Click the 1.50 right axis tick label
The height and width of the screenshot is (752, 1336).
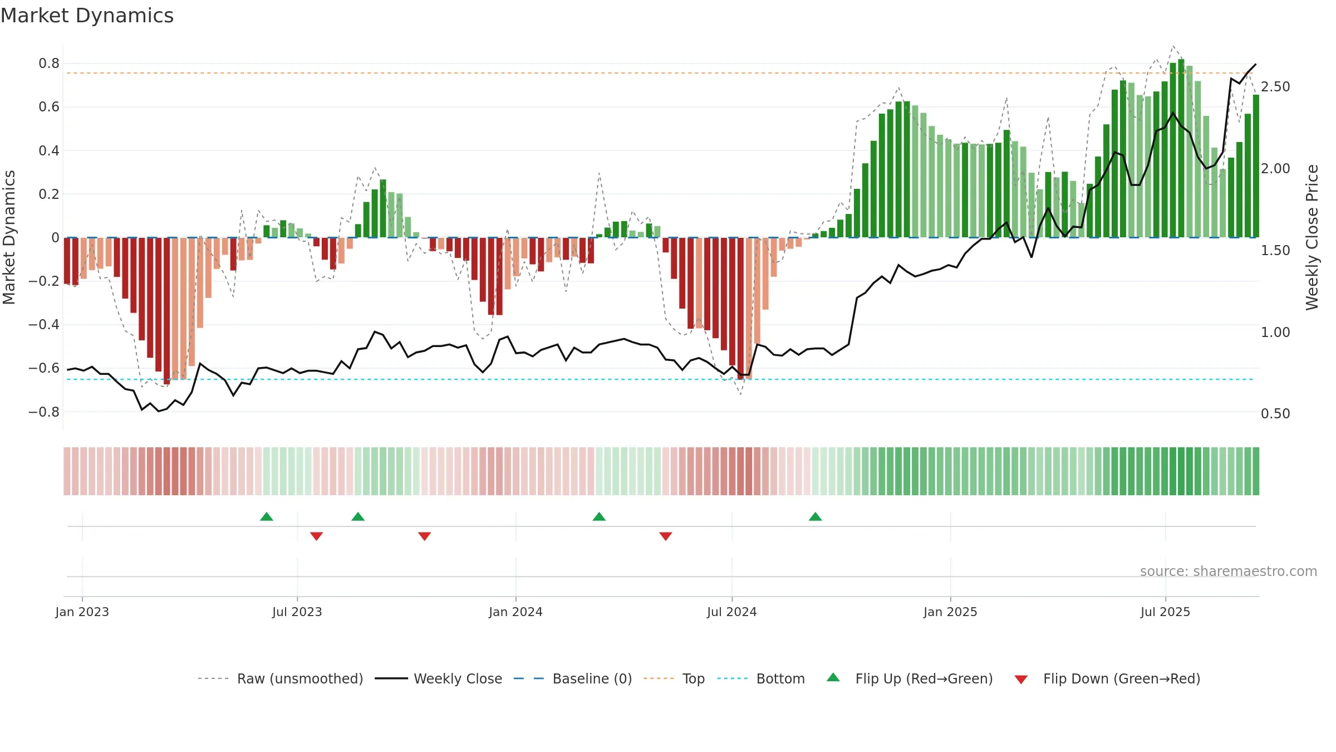coord(1275,251)
